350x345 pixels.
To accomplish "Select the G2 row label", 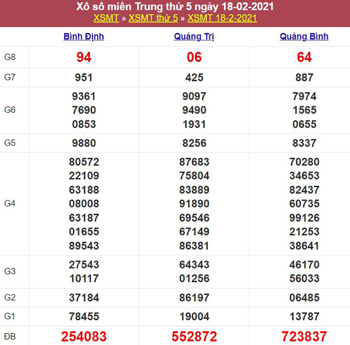I will pos(10,297).
